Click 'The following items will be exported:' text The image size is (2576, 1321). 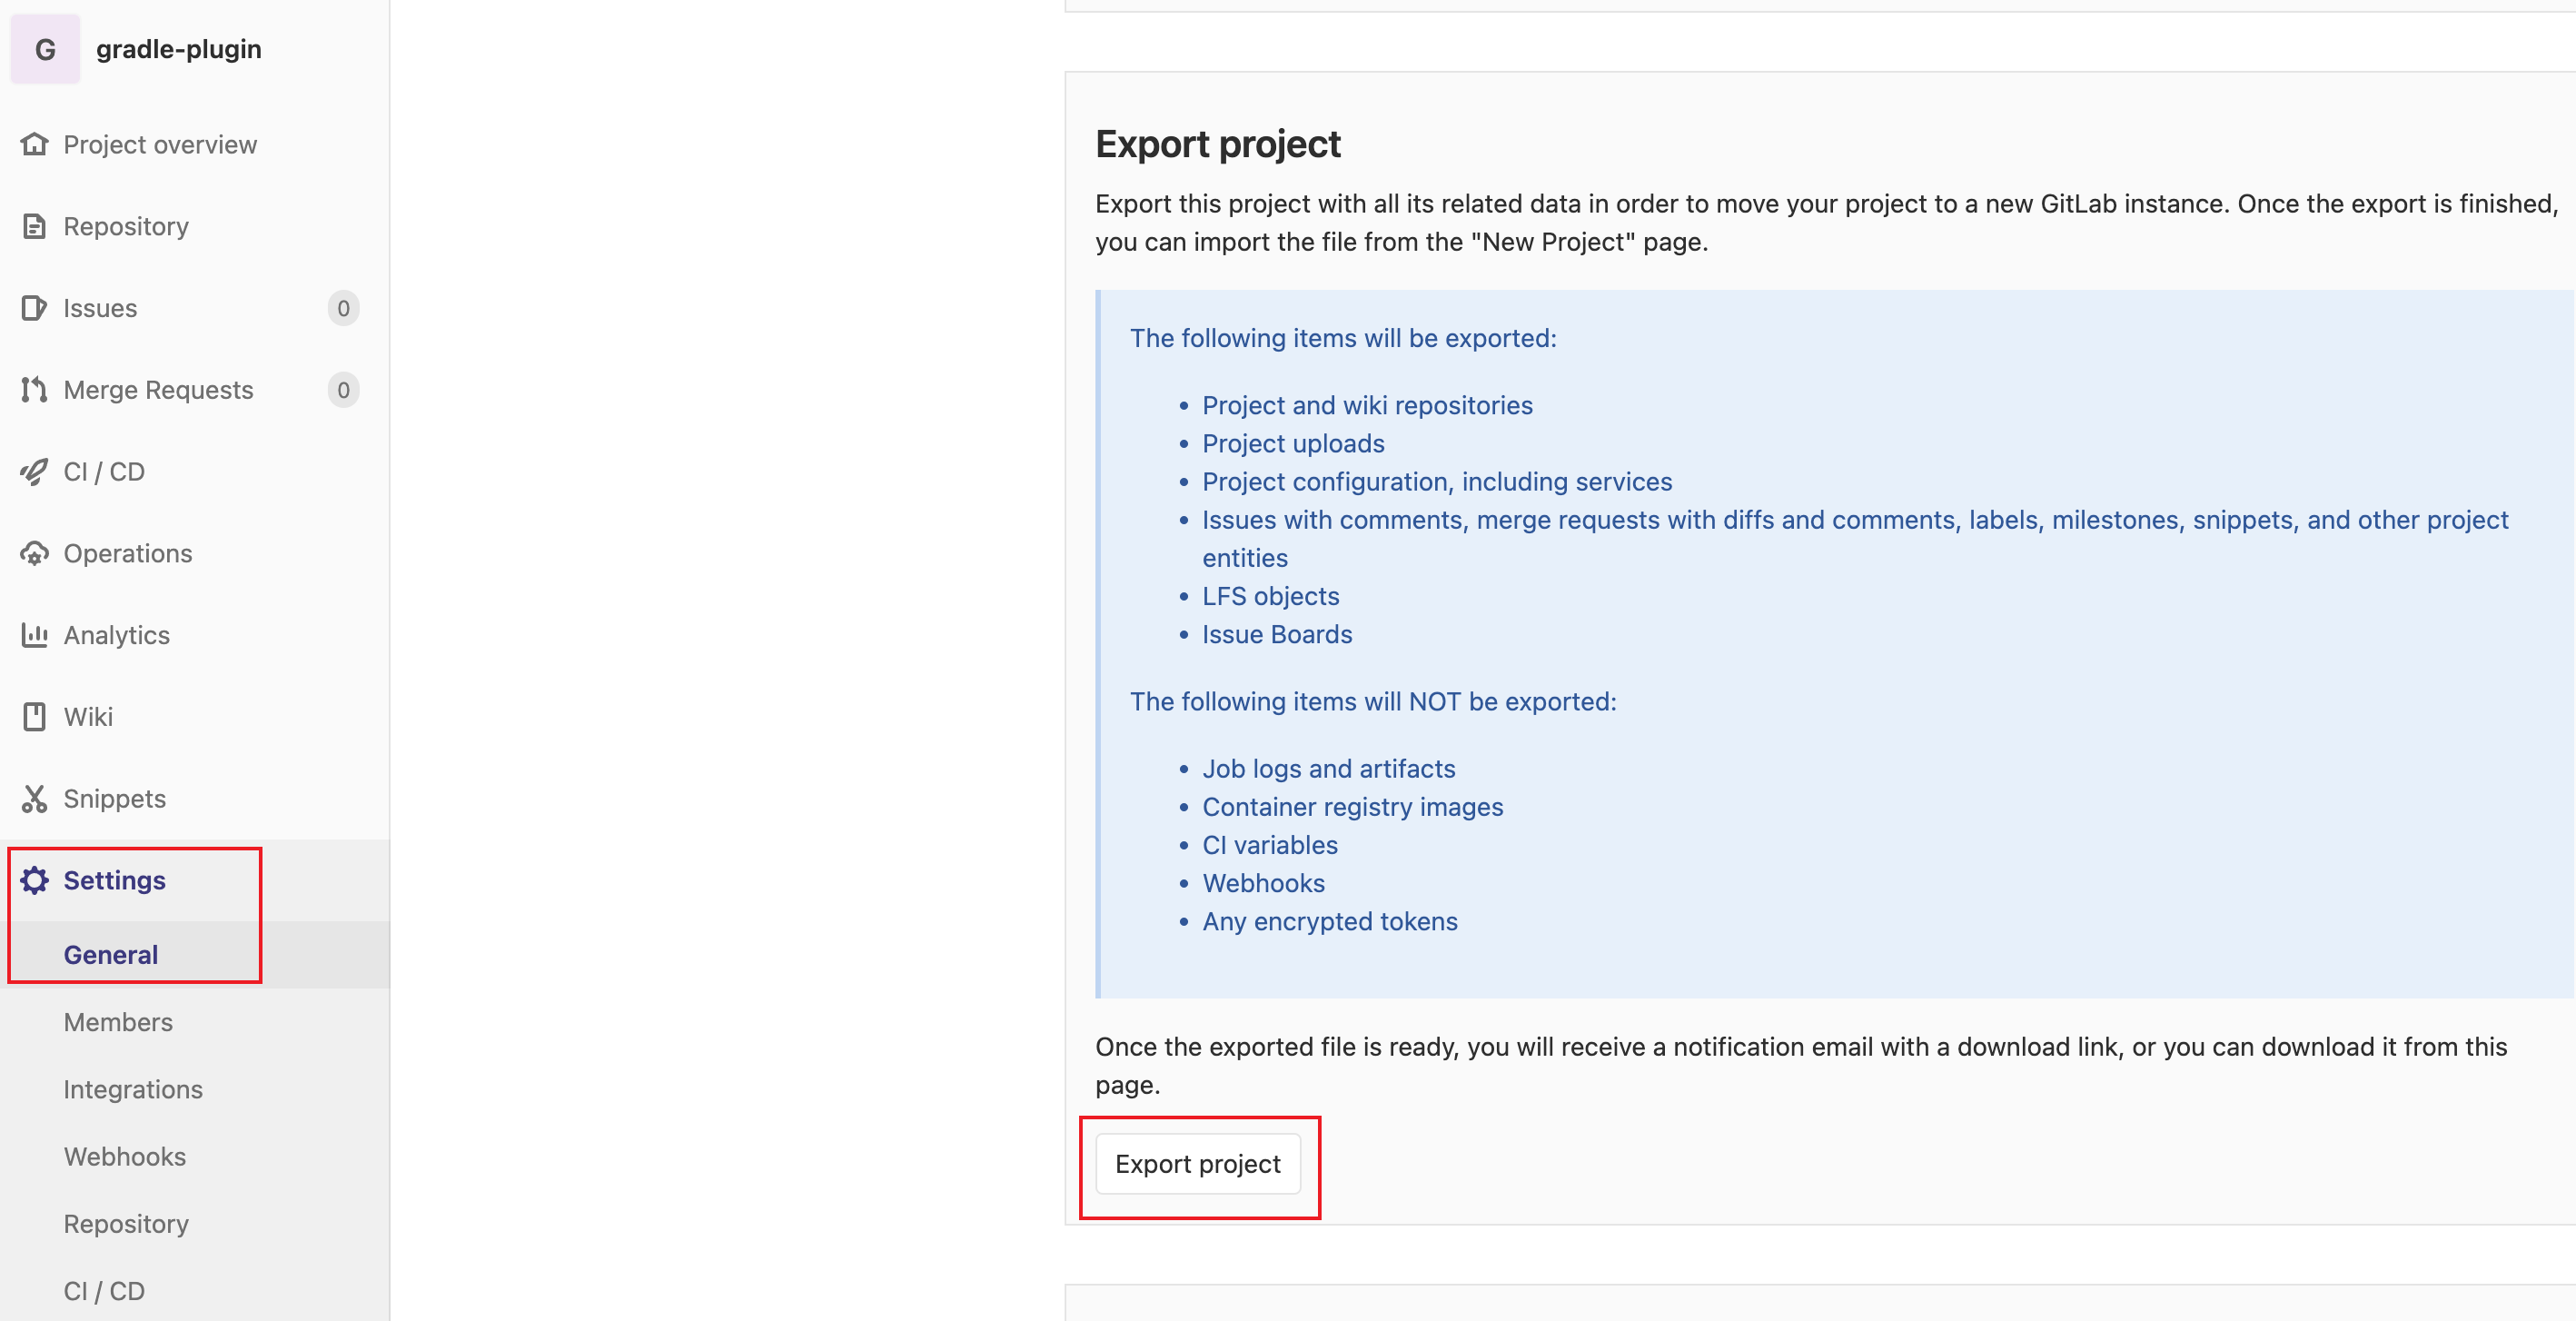(x=1343, y=338)
